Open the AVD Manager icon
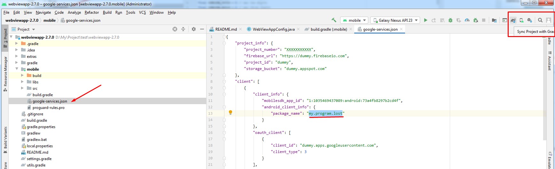The image size is (555, 169). pyautogui.click(x=521, y=20)
